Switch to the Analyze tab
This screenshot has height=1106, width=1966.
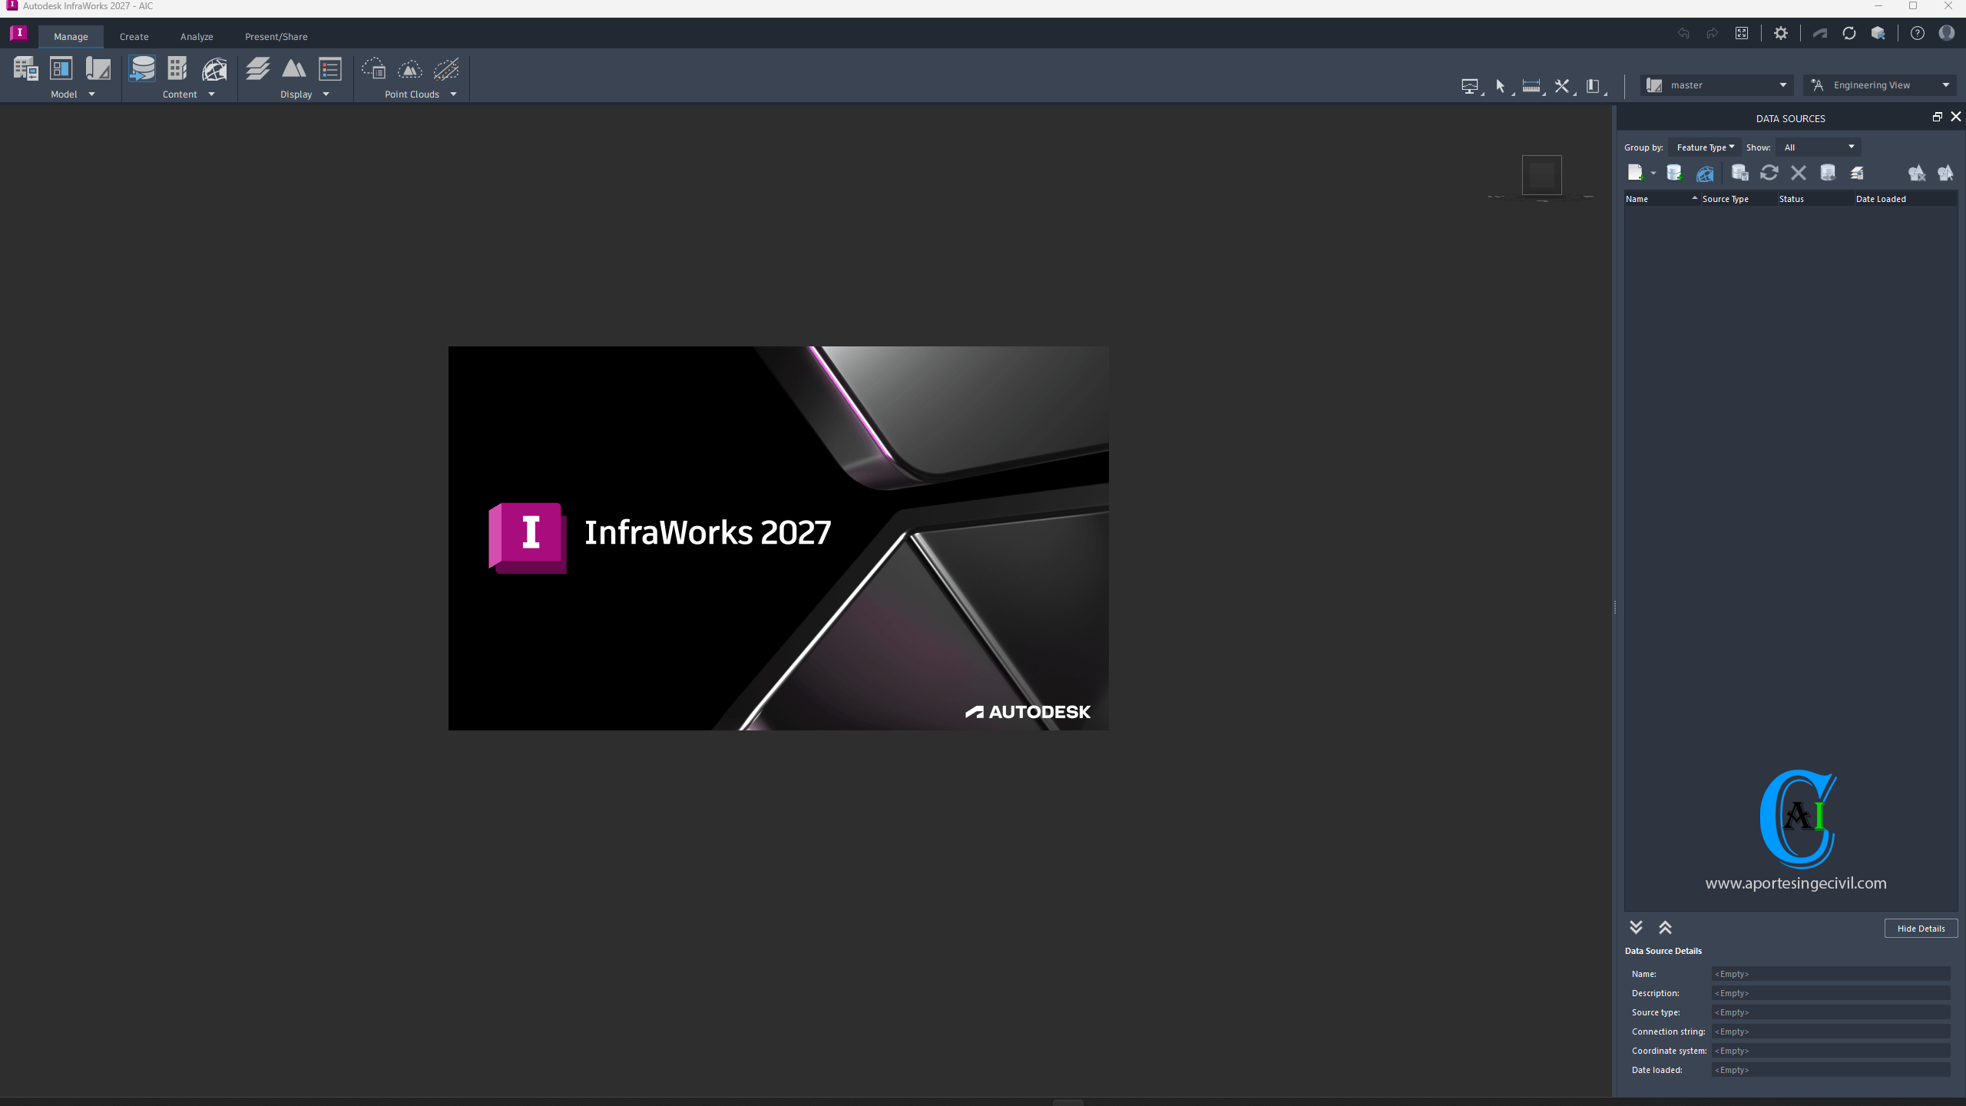pyautogui.click(x=197, y=37)
